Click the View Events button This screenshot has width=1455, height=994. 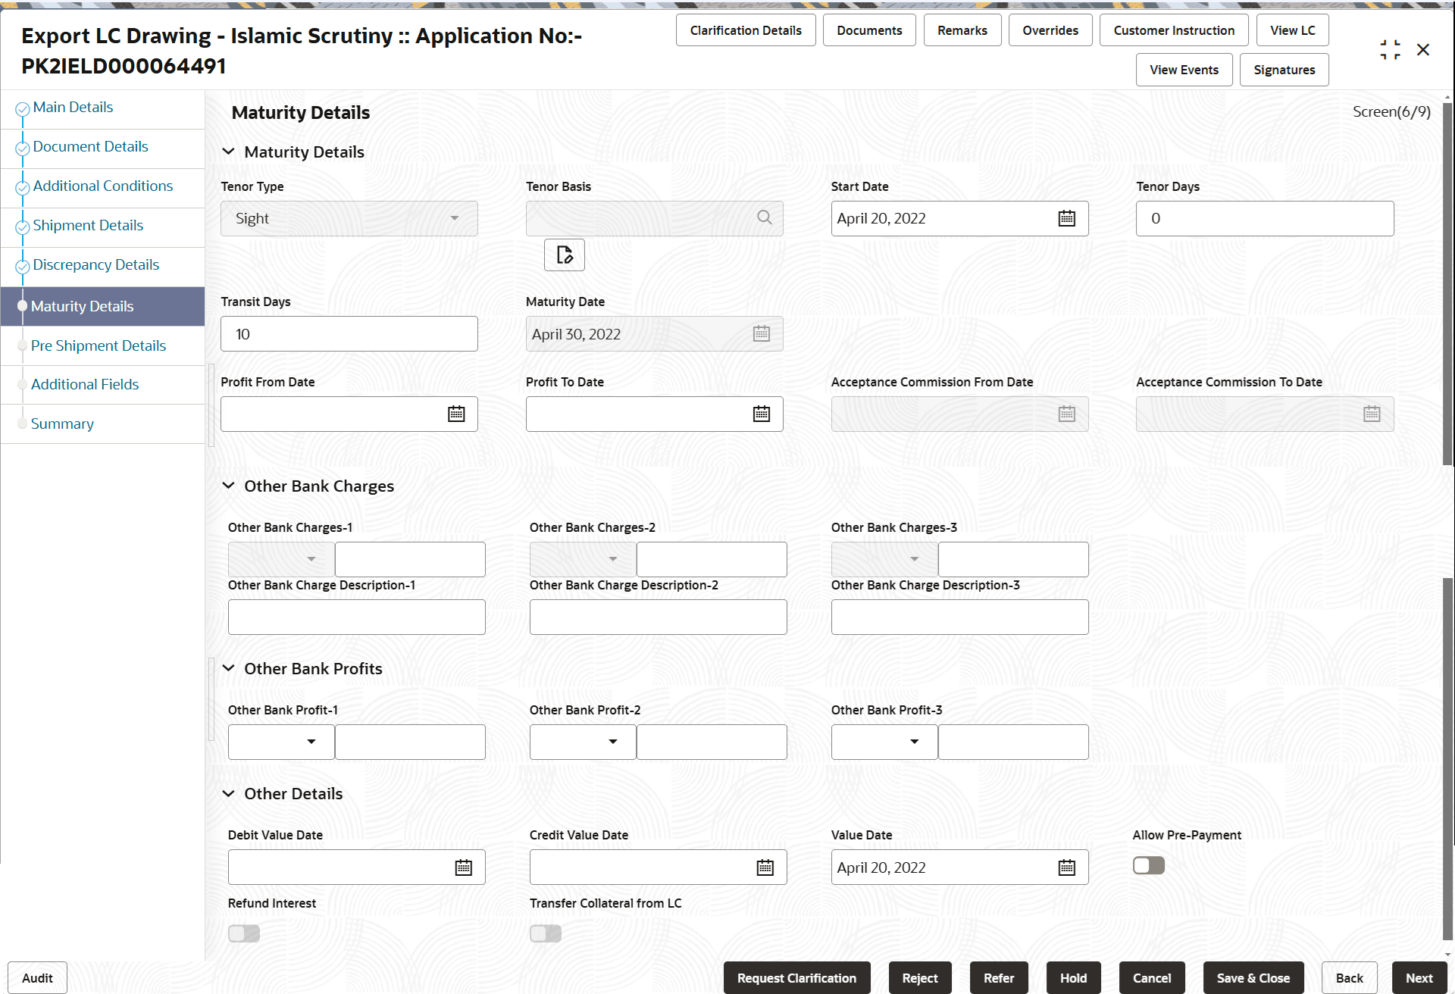click(x=1184, y=70)
